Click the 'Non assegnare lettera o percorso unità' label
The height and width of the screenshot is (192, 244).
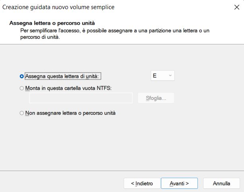pyautogui.click(x=70, y=113)
